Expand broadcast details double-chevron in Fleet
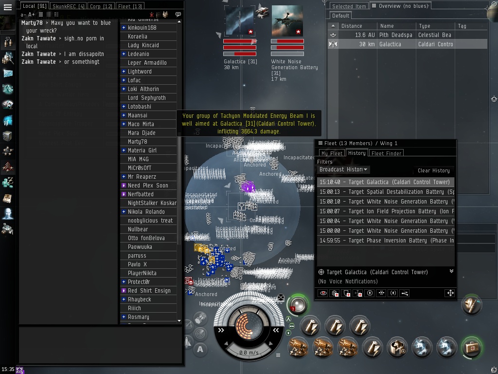The width and height of the screenshot is (498, 374). click(451, 271)
